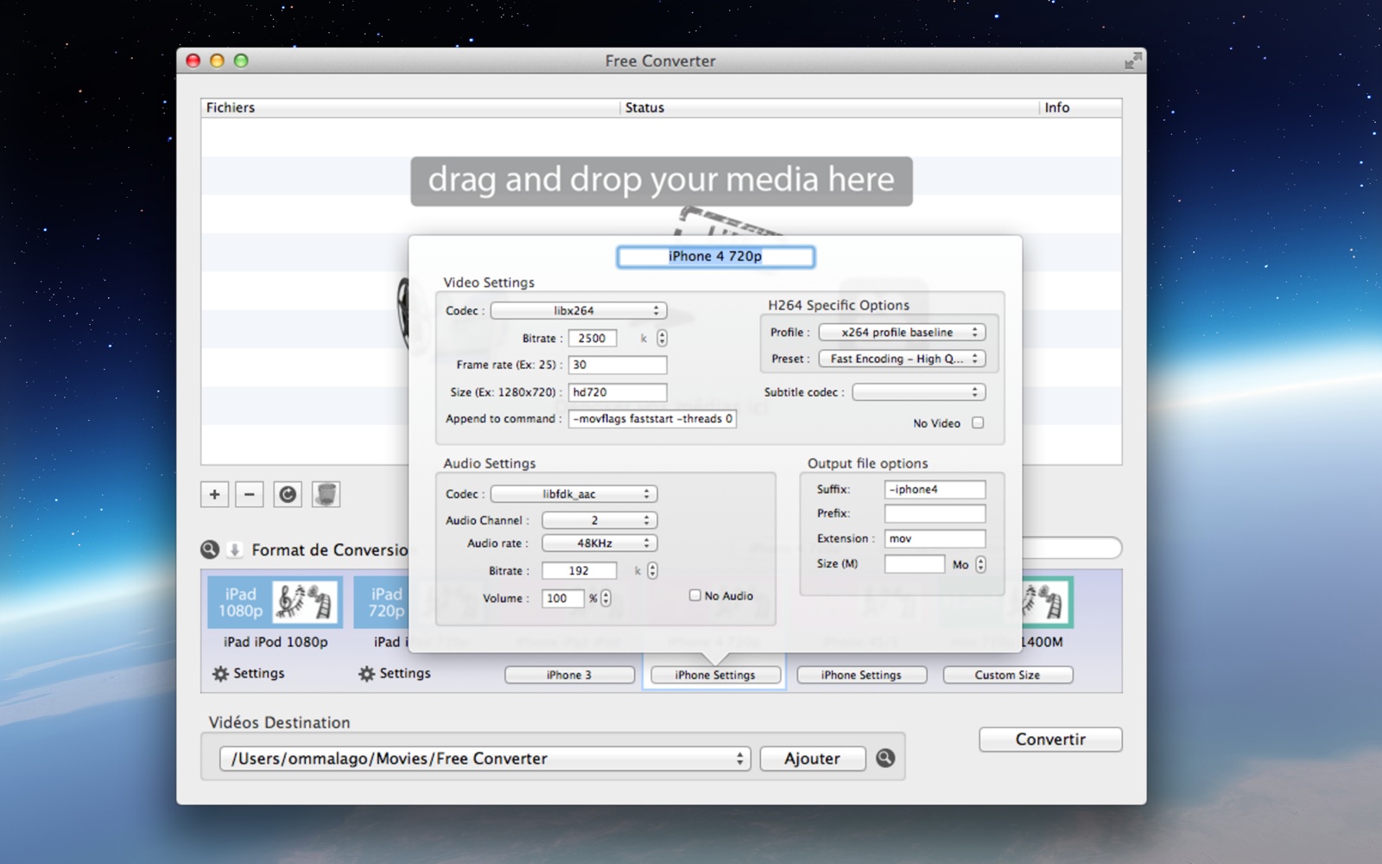
Task: Click the video Bitrate 2500 field
Action: pyautogui.click(x=592, y=339)
